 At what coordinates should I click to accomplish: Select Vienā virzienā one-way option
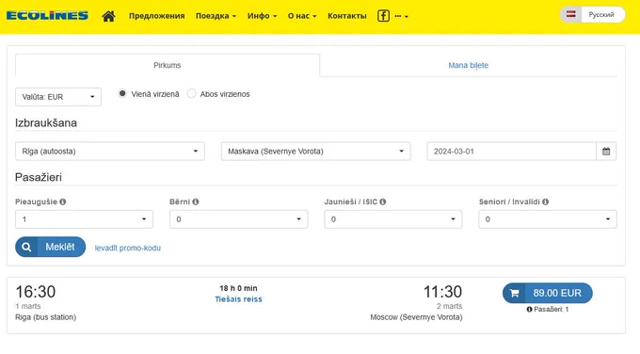[x=122, y=93]
